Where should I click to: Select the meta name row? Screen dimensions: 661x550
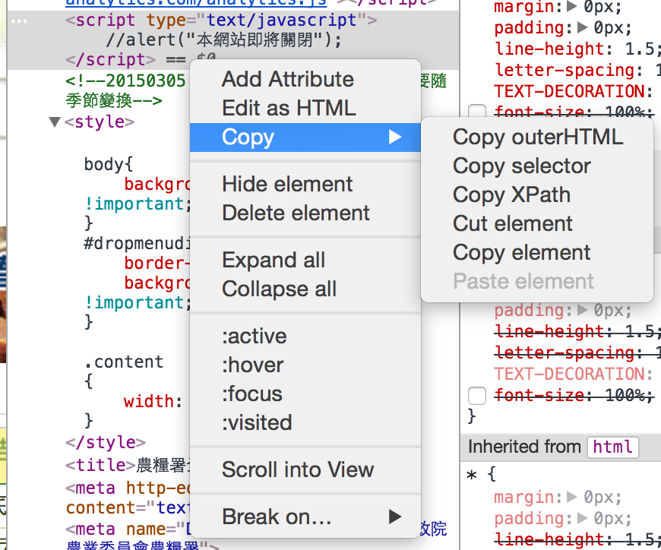(x=128, y=529)
